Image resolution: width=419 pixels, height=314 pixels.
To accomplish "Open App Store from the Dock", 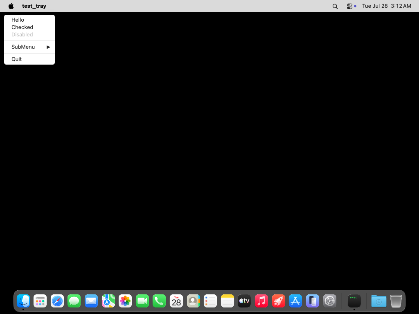I will (295, 301).
